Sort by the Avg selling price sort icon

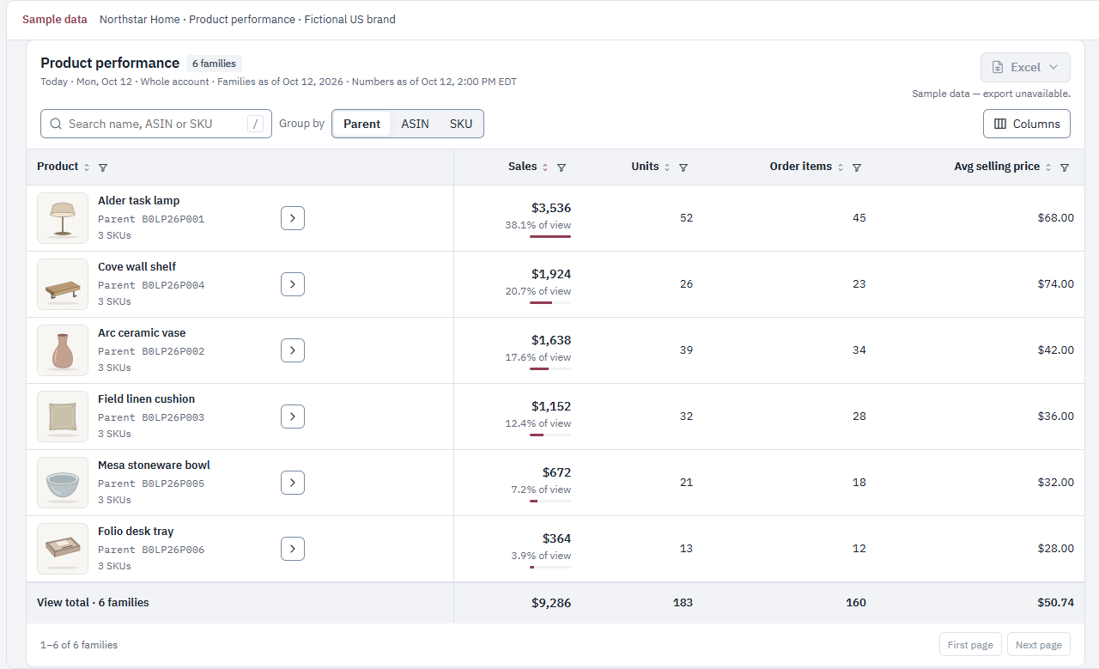point(1048,167)
